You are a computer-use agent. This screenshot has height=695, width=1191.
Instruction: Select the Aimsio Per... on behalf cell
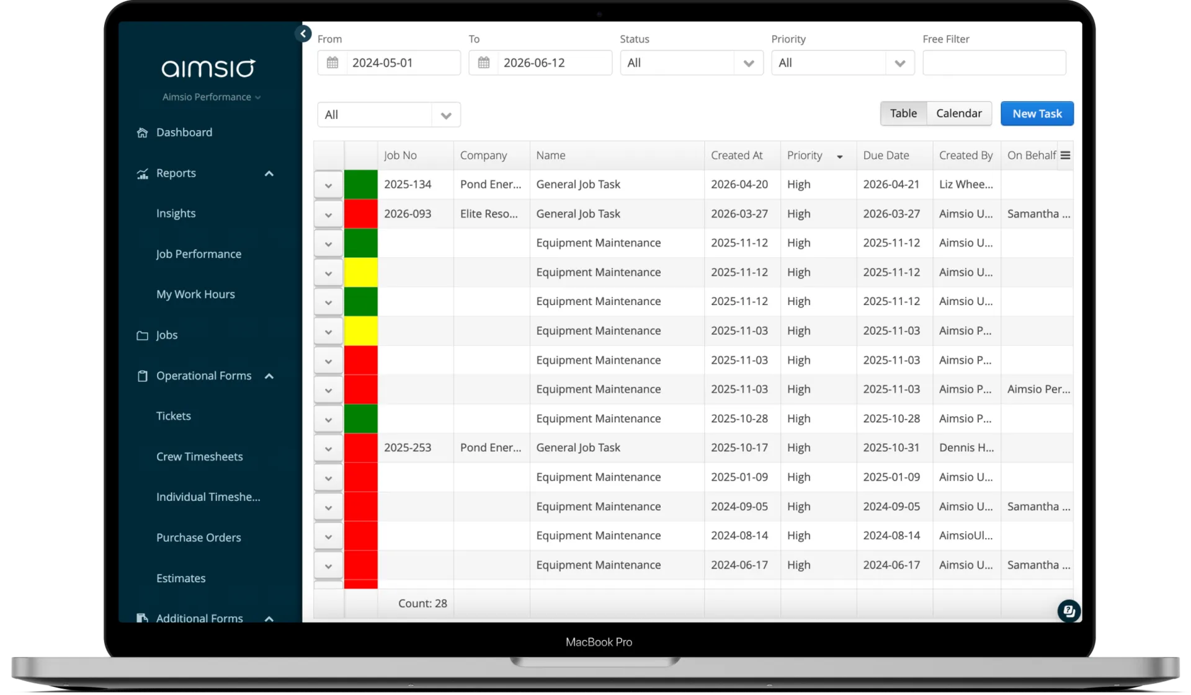(1037, 389)
